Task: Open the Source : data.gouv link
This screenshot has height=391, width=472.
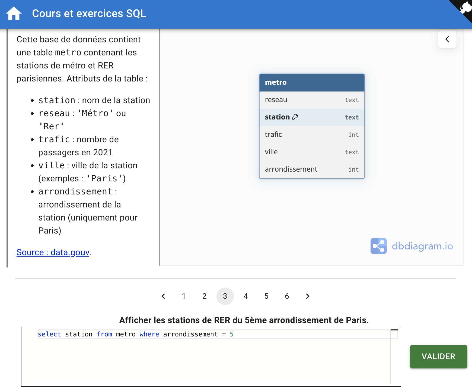Action: tap(53, 252)
